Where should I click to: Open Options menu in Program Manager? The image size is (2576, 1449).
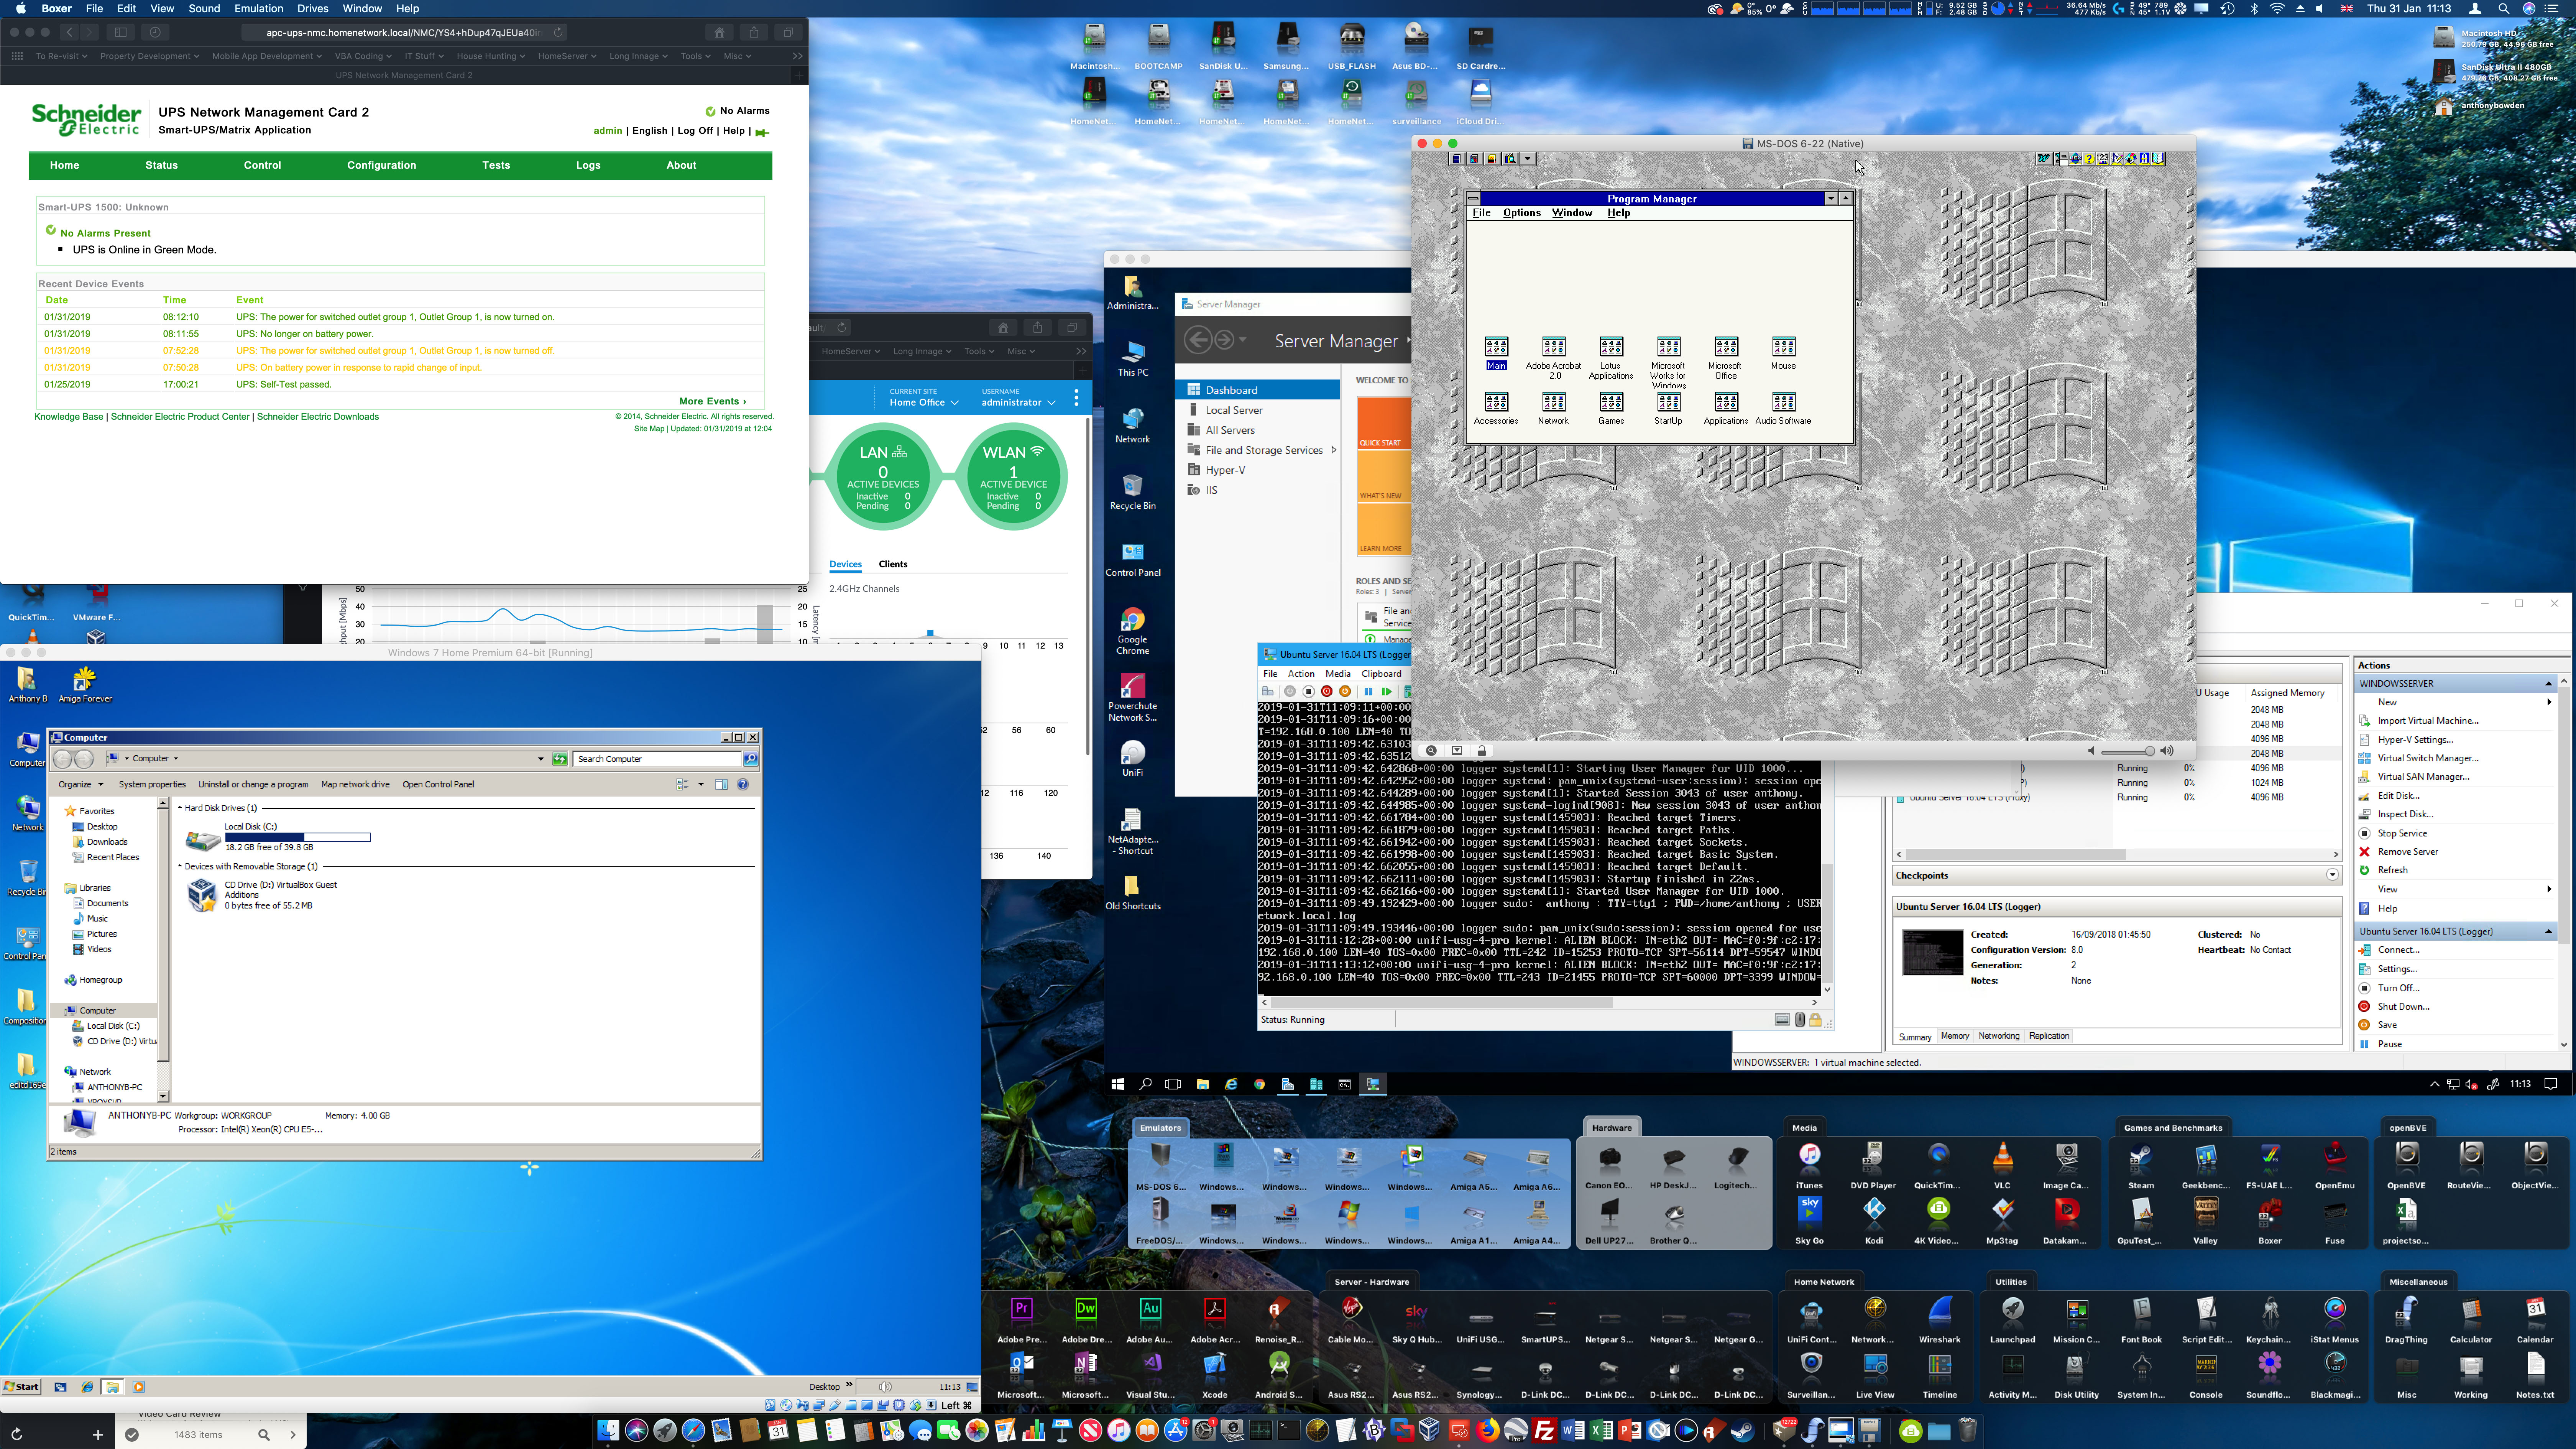(1521, 213)
